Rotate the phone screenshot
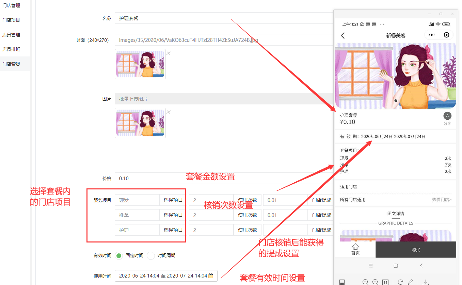This screenshot has height=285, width=462. point(400,282)
